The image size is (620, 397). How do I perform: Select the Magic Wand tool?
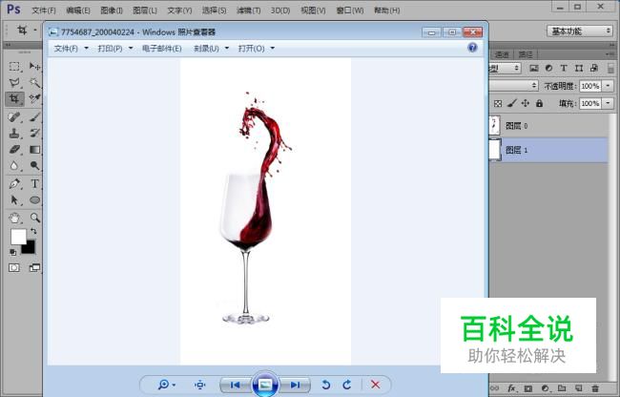[34, 83]
